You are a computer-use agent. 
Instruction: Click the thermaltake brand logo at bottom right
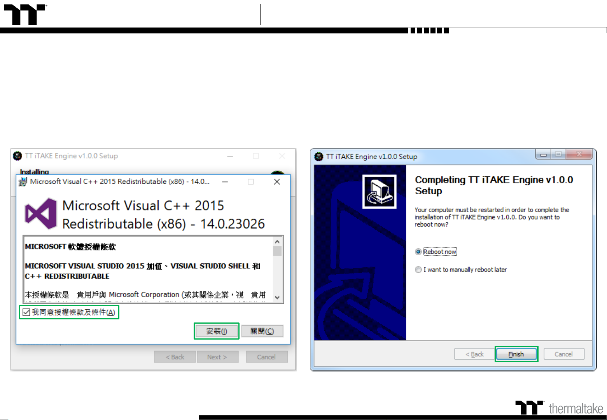click(559, 408)
